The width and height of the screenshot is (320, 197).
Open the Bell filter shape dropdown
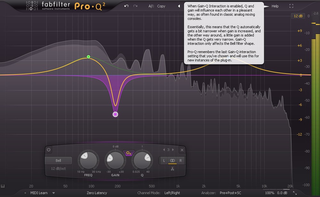(58, 161)
